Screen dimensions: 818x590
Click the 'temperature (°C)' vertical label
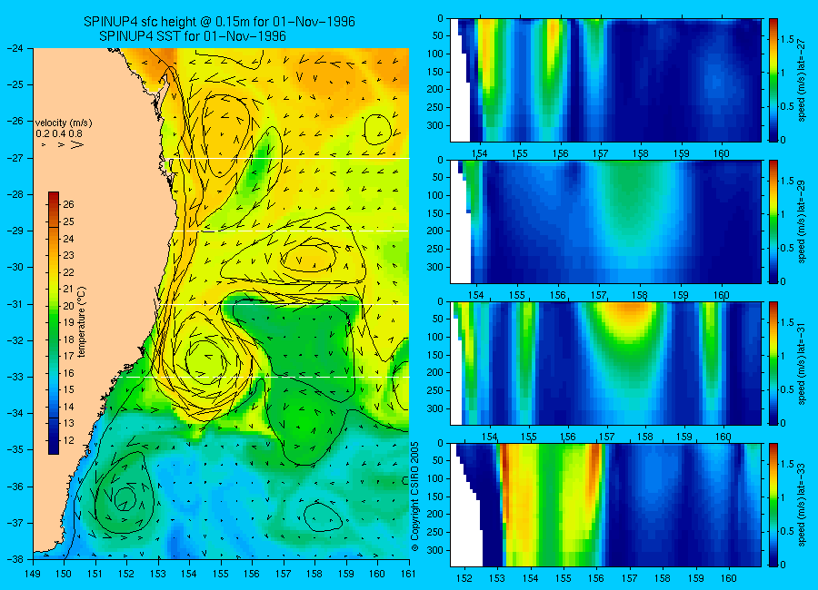[82, 322]
